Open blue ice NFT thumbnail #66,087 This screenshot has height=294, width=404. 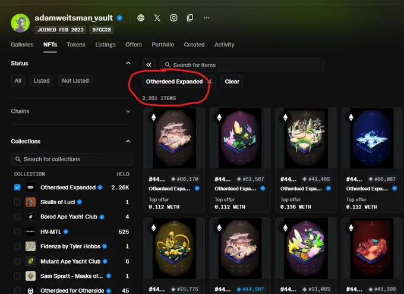point(372,138)
